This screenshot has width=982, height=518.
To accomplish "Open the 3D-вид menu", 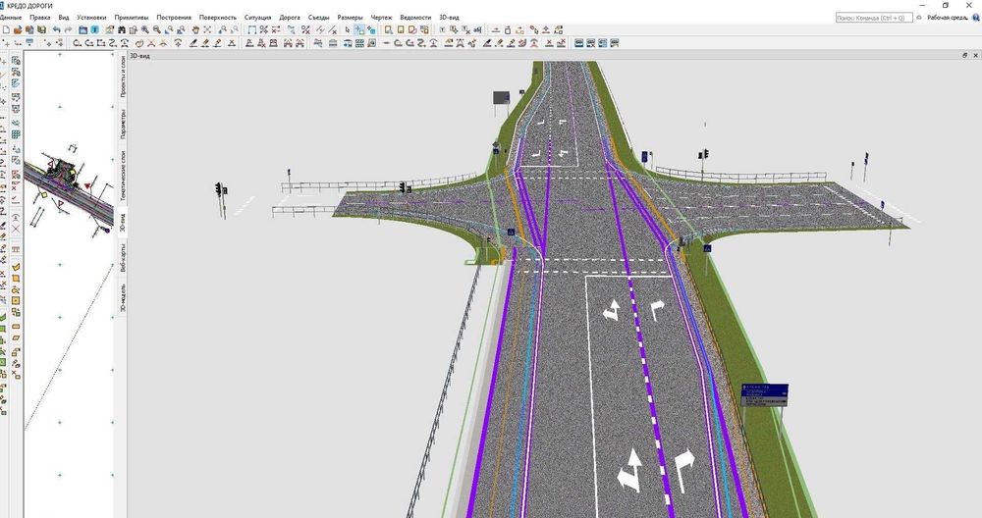I will point(449,18).
